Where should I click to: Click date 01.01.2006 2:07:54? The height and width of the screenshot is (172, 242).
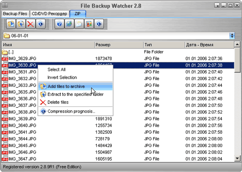coord(204,119)
